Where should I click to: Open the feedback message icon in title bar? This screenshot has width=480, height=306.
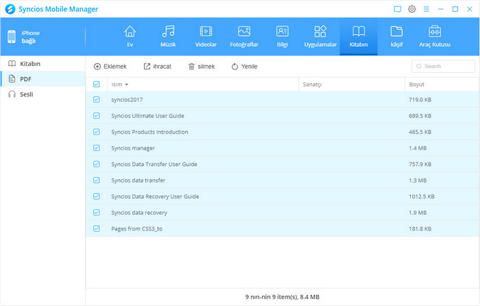397,9
